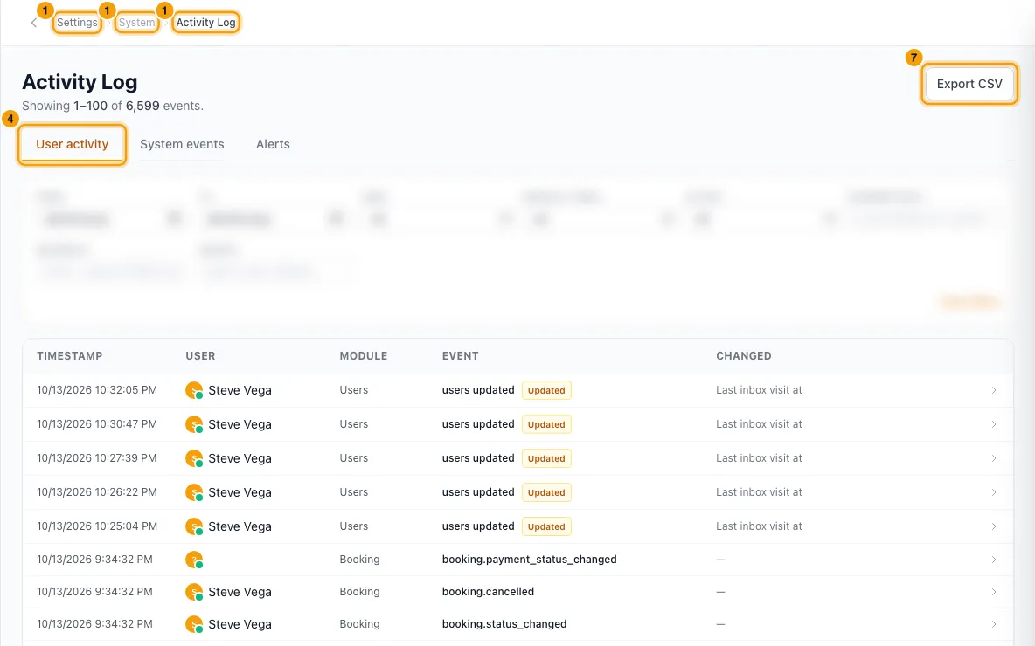Click the TIMESTAMP column header
1035x646 pixels.
69,356
